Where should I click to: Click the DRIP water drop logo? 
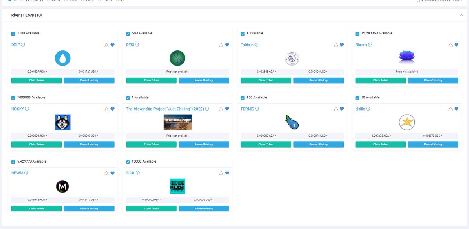(x=63, y=58)
